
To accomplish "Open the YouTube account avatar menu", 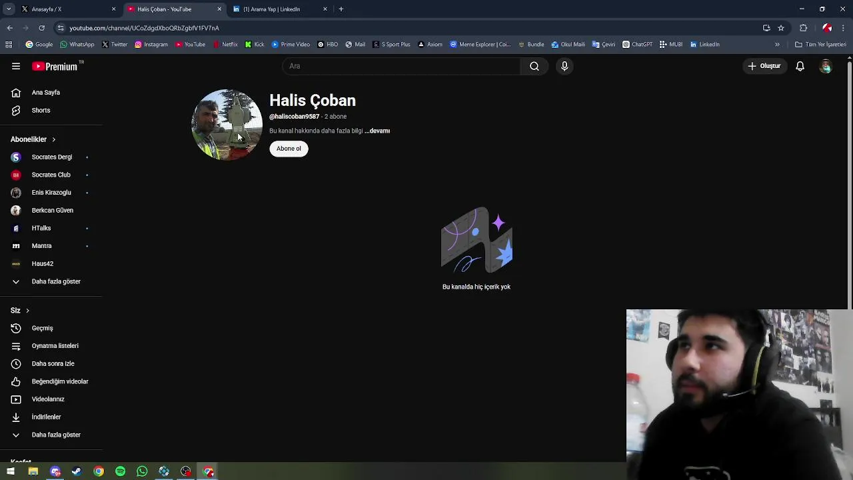I will [x=826, y=66].
